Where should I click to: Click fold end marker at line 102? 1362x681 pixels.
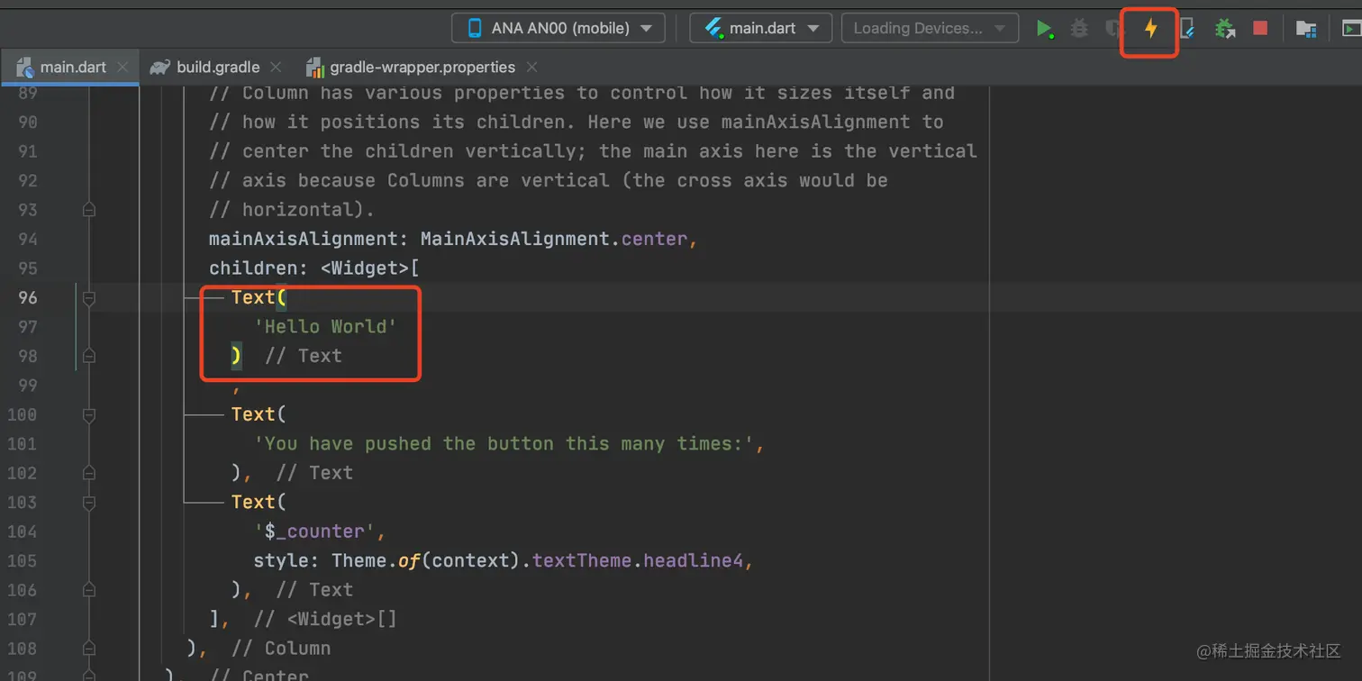click(88, 473)
